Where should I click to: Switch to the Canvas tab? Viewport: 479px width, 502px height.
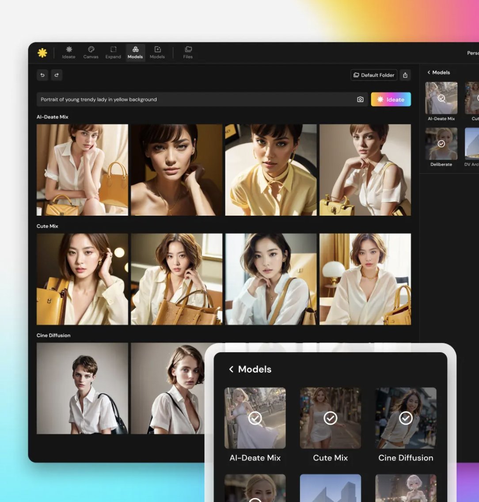pos(91,53)
